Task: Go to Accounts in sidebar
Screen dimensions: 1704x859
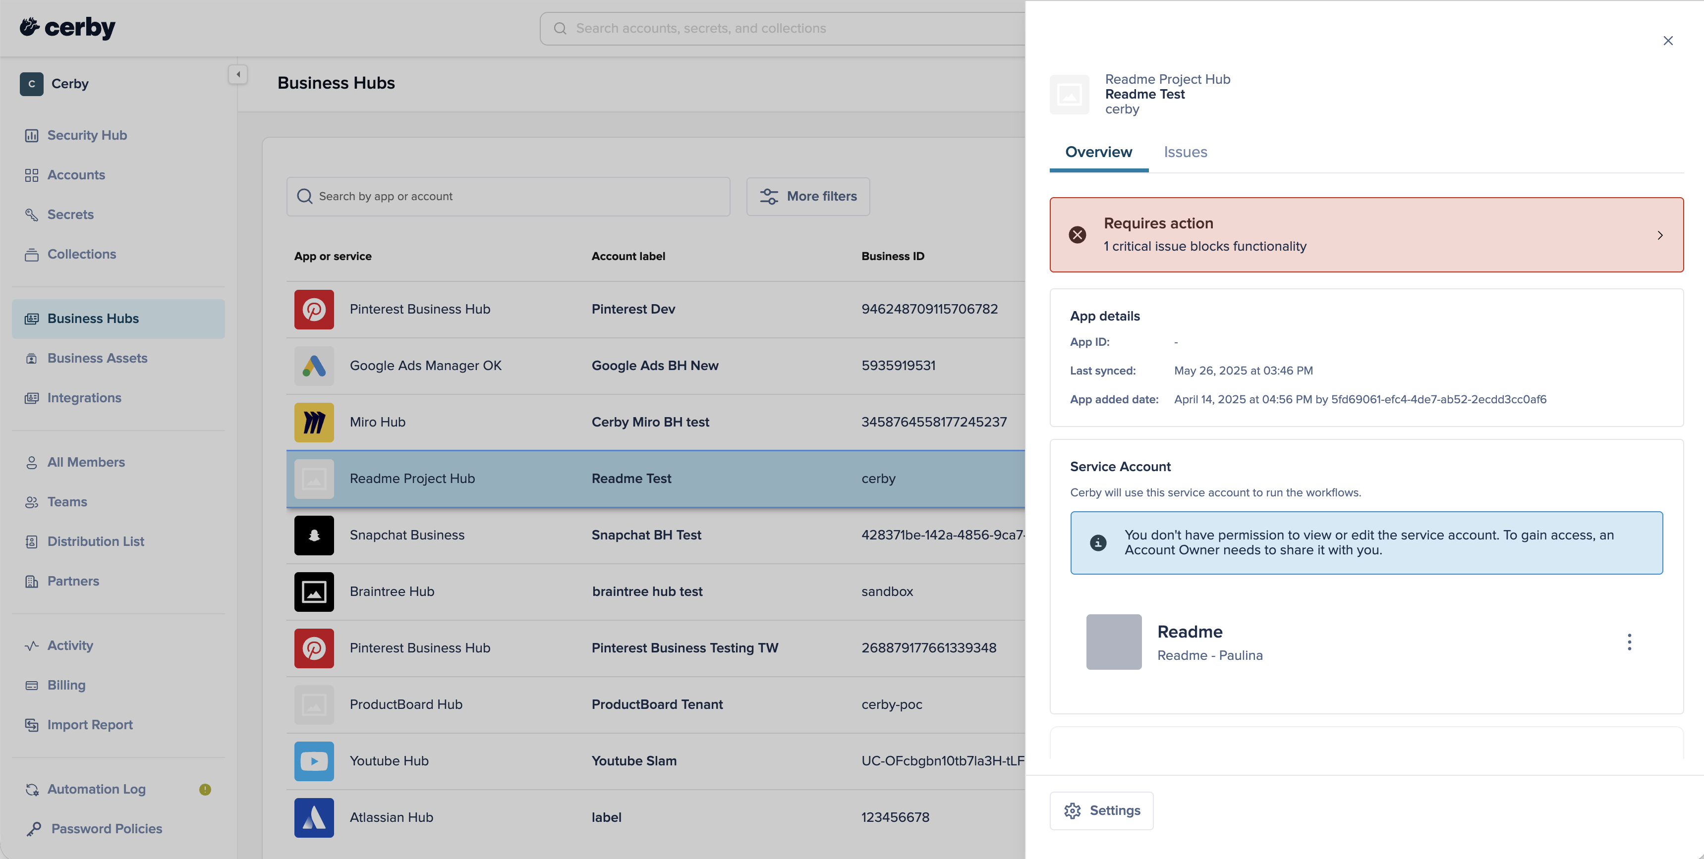Action: click(x=76, y=174)
